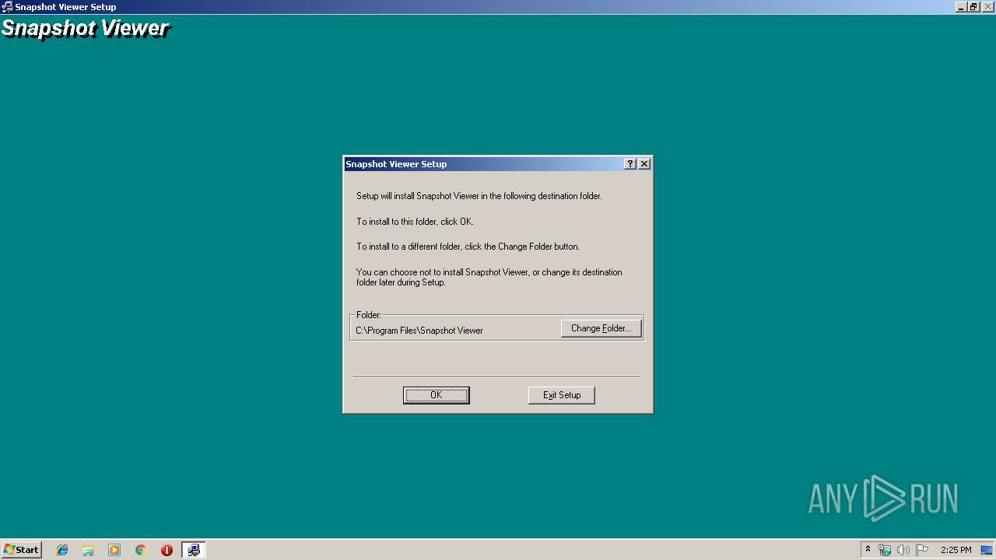
Task: Launch Windows Media Player from taskbar
Action: click(114, 550)
